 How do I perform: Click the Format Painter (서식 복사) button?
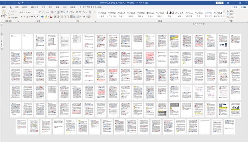pyautogui.click(x=13, y=18)
